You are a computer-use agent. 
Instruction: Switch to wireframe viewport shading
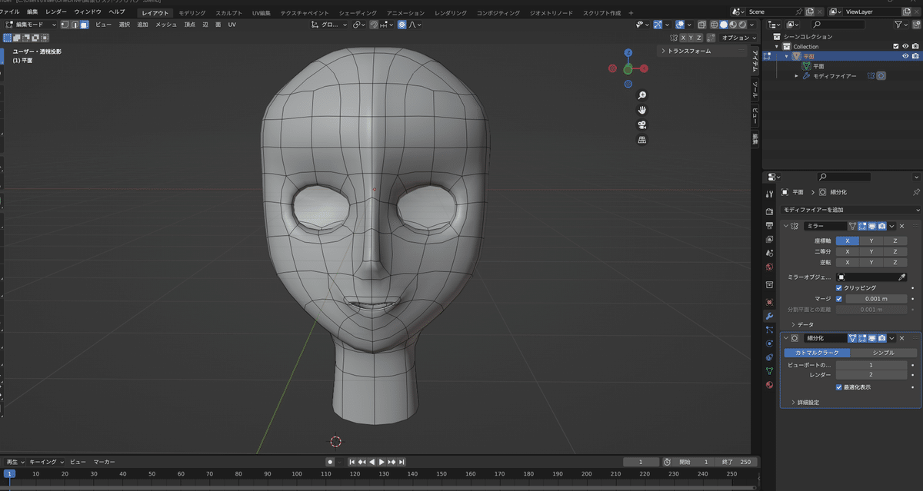[713, 25]
